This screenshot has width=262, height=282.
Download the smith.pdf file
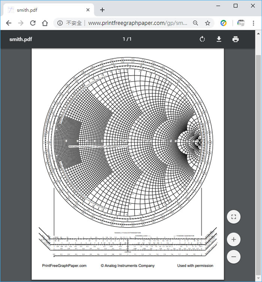(x=219, y=39)
